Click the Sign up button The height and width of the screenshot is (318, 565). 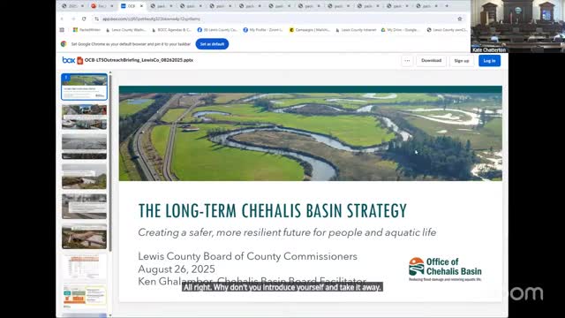(462, 61)
